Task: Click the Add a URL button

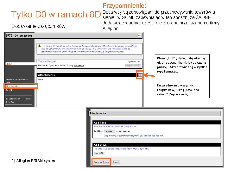Action: click(99, 153)
